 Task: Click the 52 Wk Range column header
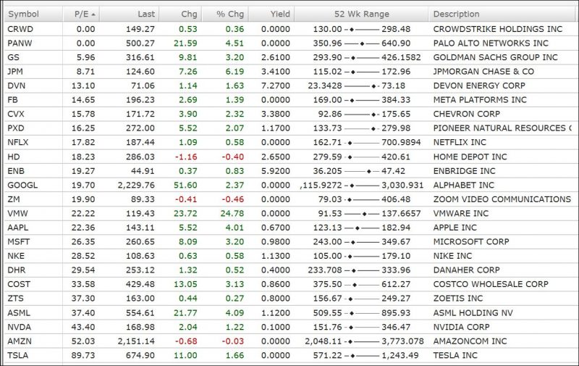tap(361, 14)
